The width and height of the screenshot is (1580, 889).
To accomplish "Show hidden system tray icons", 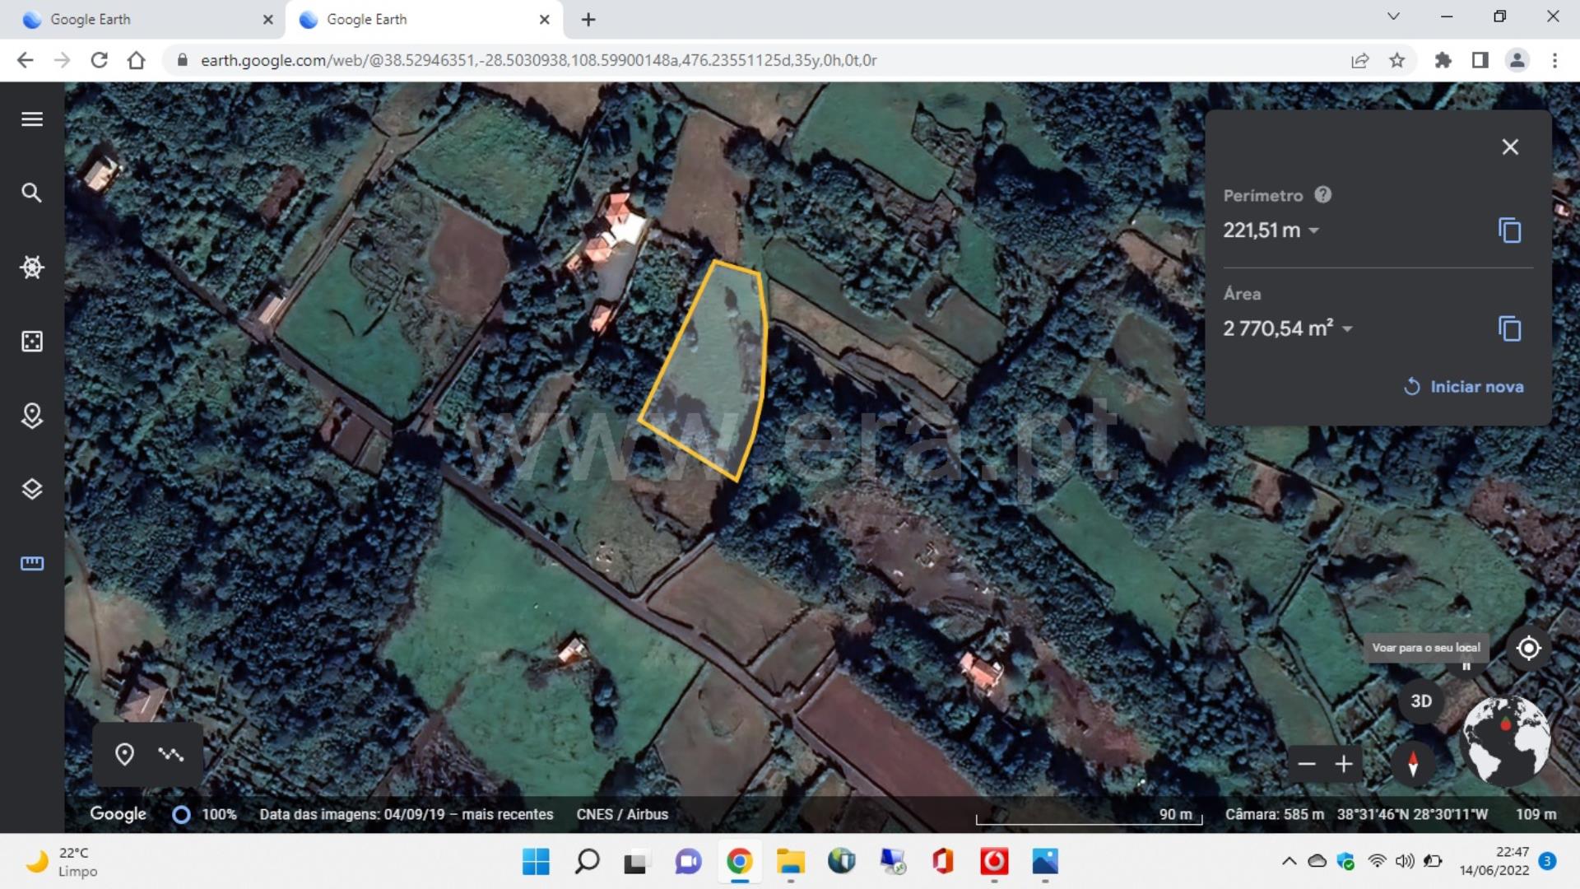I will tap(1289, 862).
